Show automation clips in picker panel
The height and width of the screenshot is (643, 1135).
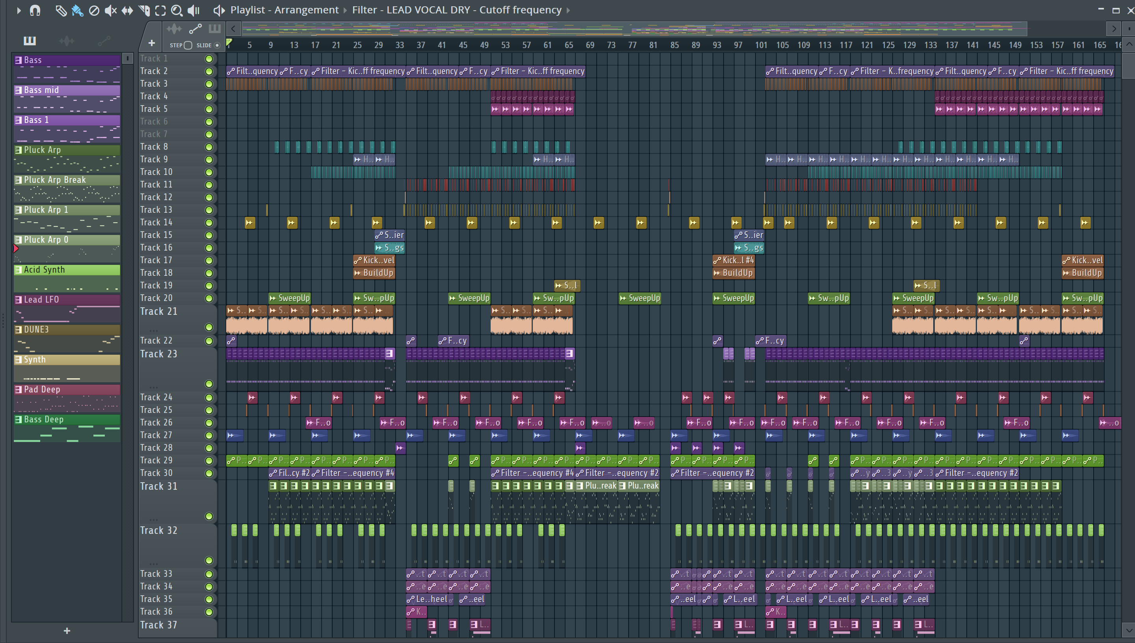(104, 41)
